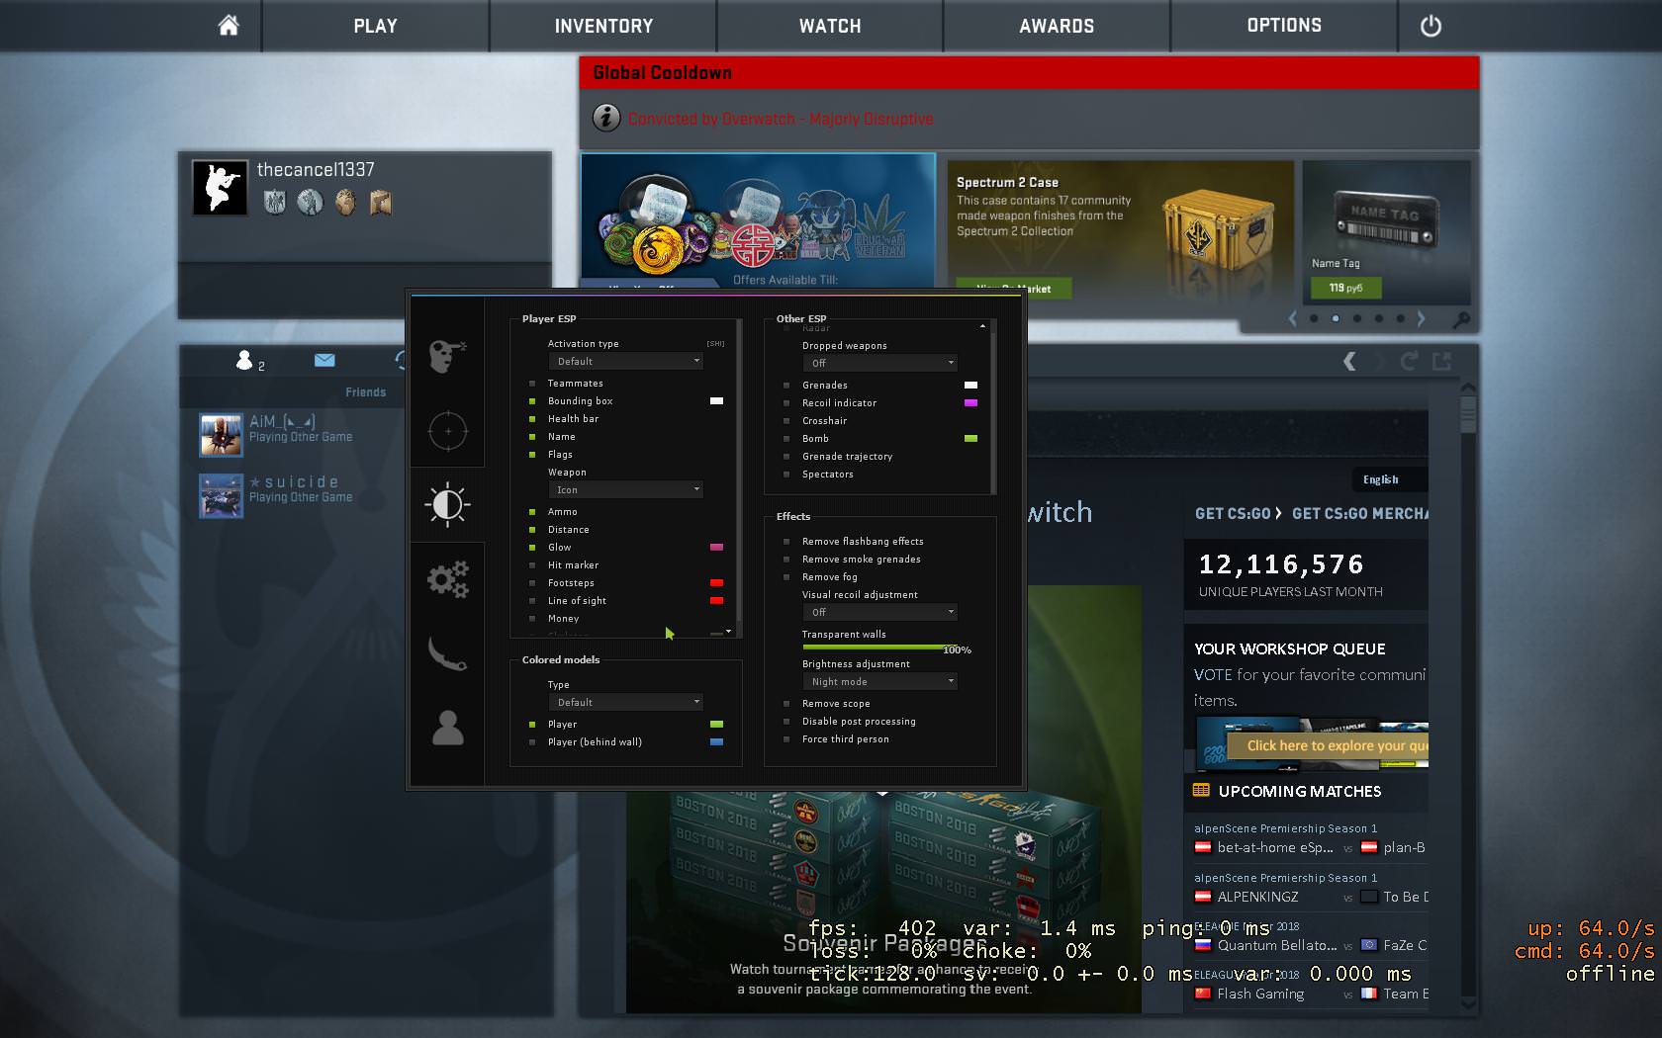1662x1038 pixels.
Task: Go to previous store carousel page arrow
Action: [x=1292, y=318]
